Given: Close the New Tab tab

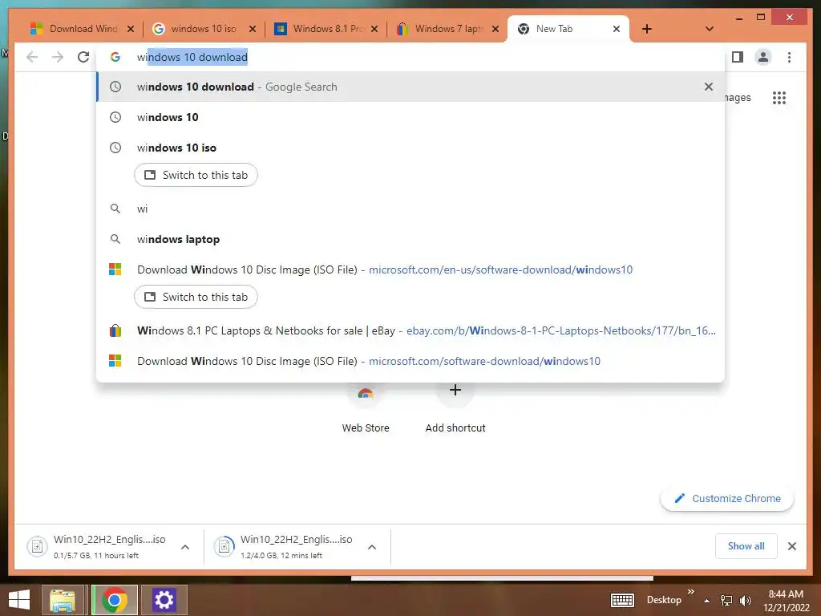Looking at the screenshot, I should [x=617, y=29].
